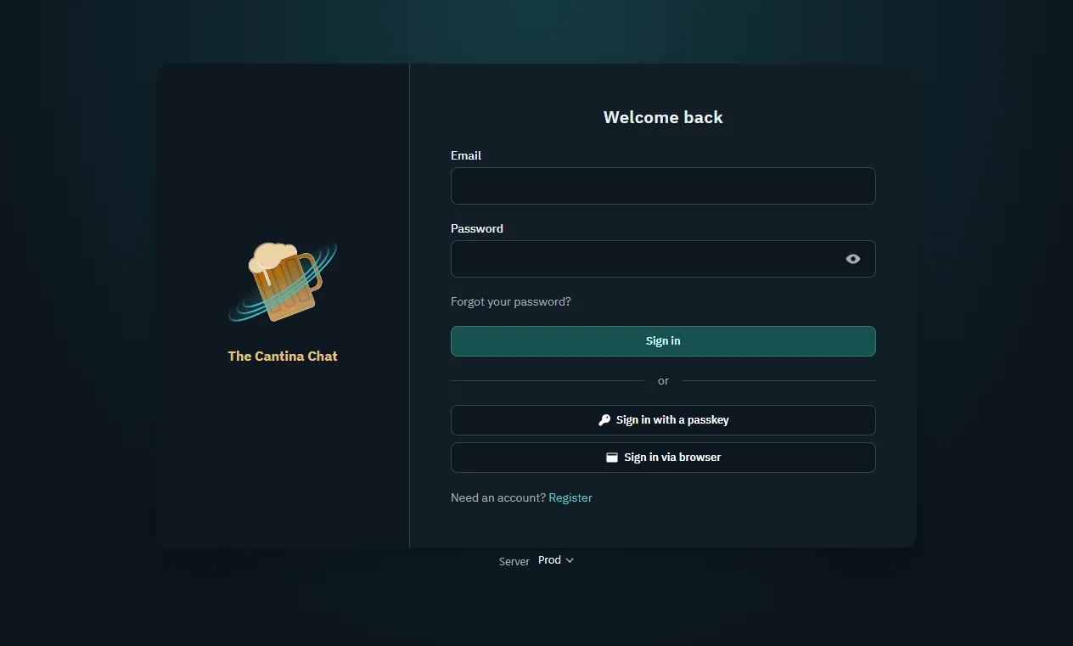Viewport: 1073px width, 646px height.
Task: Open the Register link
Action: coord(570,497)
